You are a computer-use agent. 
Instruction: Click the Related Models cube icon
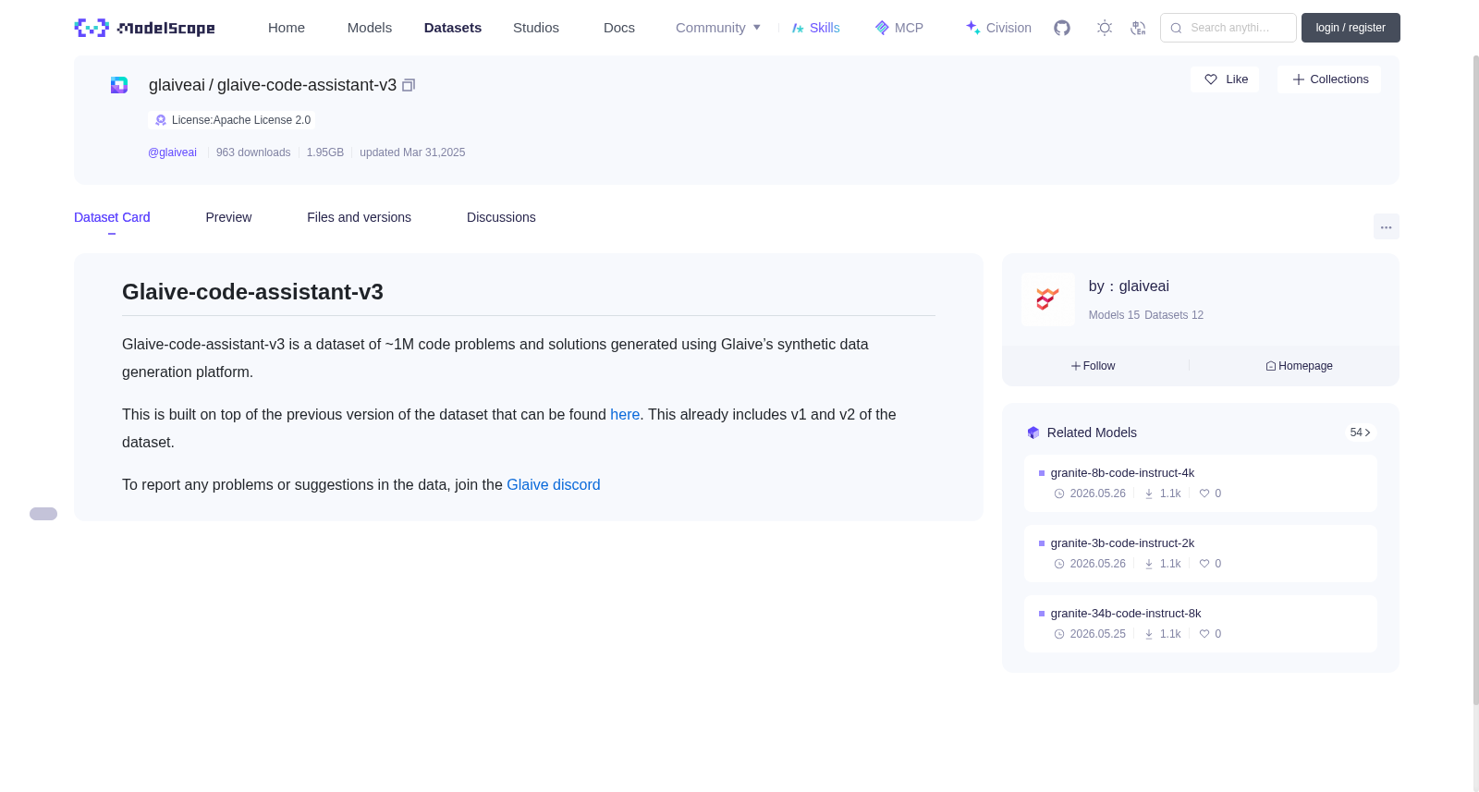tap(1033, 433)
